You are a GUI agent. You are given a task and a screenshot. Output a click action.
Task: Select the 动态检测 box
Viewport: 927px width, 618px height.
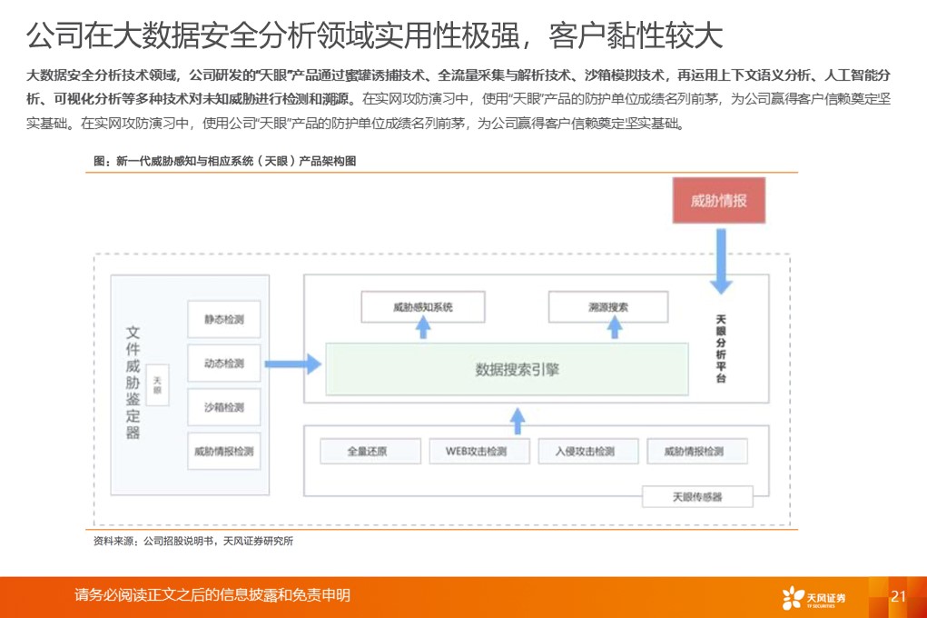223,364
